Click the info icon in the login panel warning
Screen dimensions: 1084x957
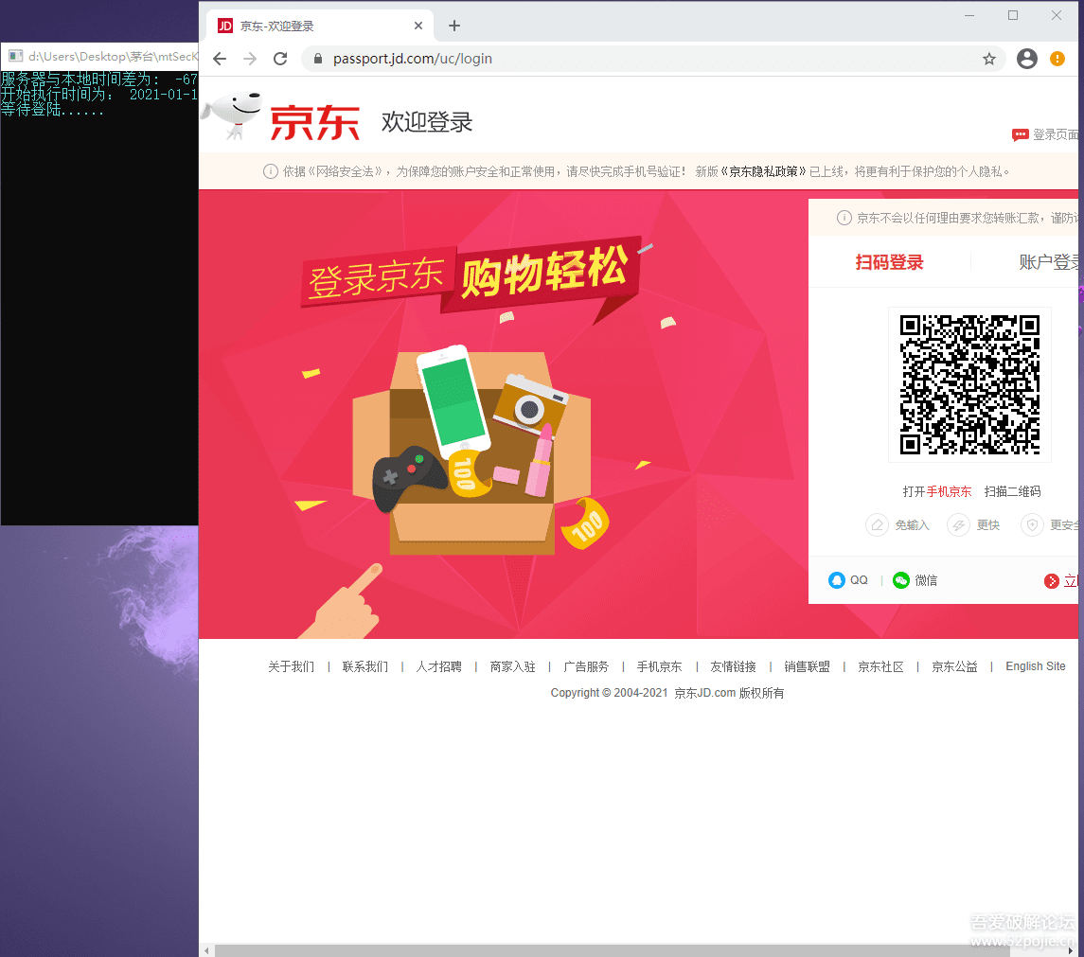844,218
